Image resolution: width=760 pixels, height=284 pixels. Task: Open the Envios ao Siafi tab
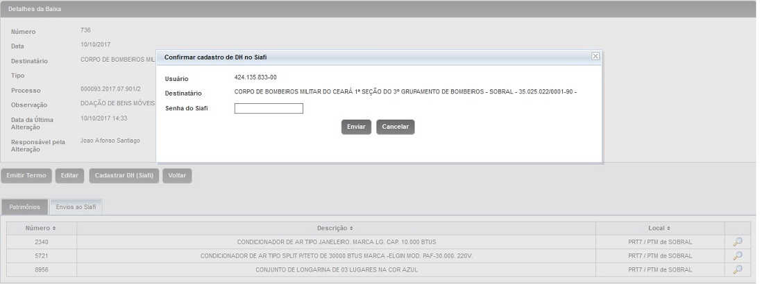pyautogui.click(x=76, y=207)
